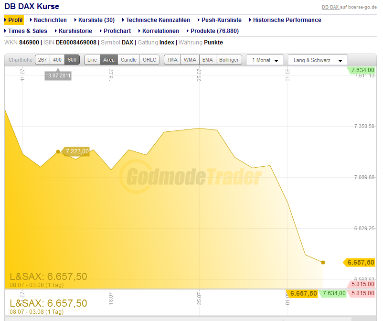Switch chart type to Candle

tap(129, 60)
